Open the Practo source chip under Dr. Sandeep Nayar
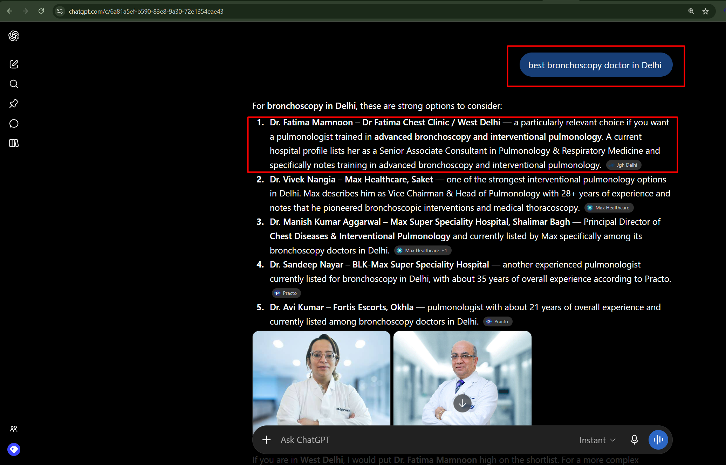The width and height of the screenshot is (726, 465). (286, 293)
